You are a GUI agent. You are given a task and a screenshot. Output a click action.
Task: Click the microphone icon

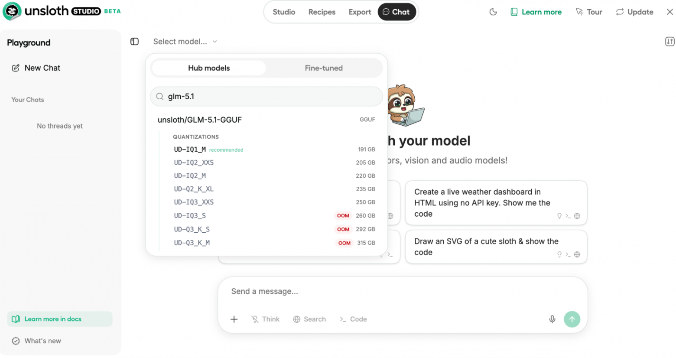[x=552, y=319]
